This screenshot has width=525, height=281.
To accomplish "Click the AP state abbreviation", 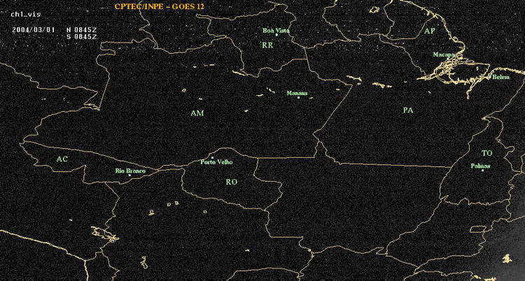I will click(429, 31).
